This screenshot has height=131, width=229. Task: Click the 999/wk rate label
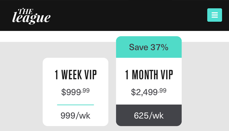(x=75, y=116)
